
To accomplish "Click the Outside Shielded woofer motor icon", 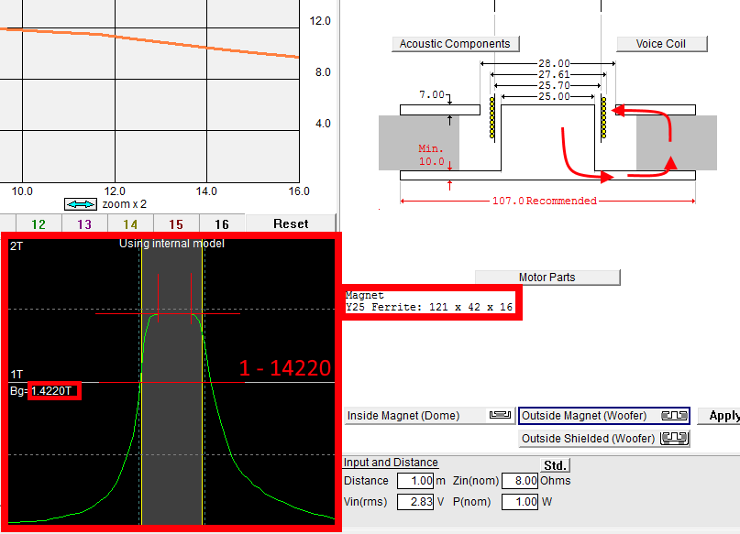I will [x=674, y=439].
